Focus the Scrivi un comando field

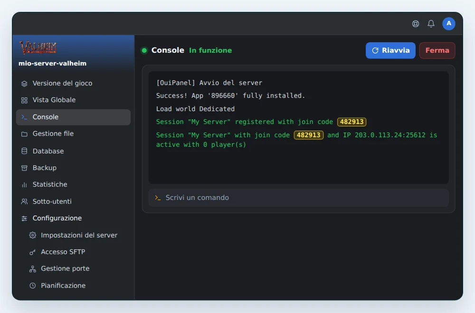click(298, 198)
